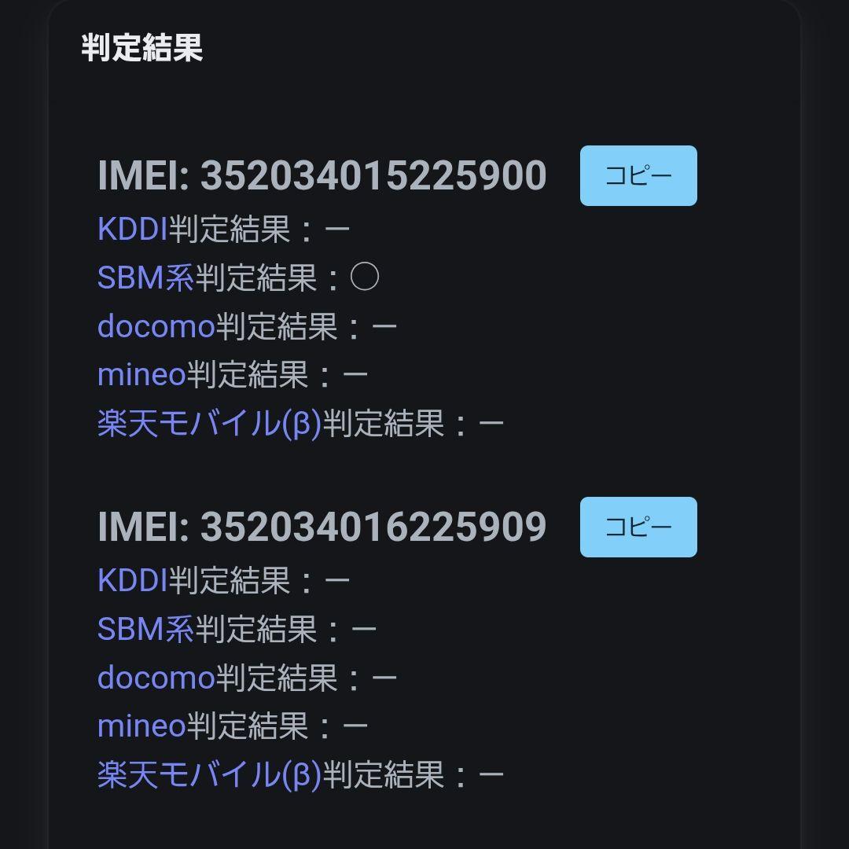Image resolution: width=849 pixels, height=849 pixels.
Task: Open the mineo link for the first IMEI
Action: tap(141, 374)
